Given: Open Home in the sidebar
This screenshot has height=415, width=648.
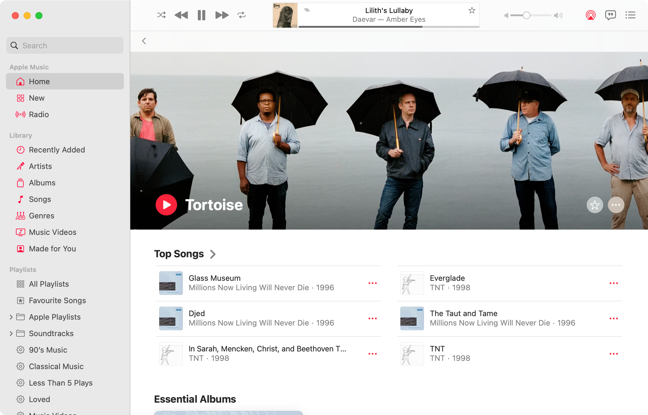Looking at the screenshot, I should (x=65, y=81).
